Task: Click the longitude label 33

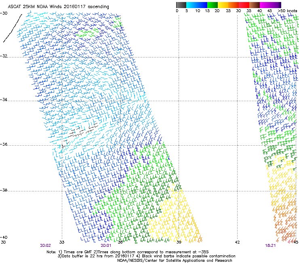Action: click(x=62, y=242)
